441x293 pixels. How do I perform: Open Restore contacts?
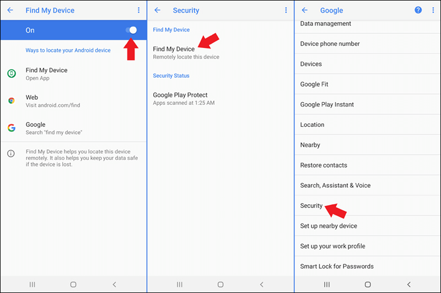(x=368, y=165)
